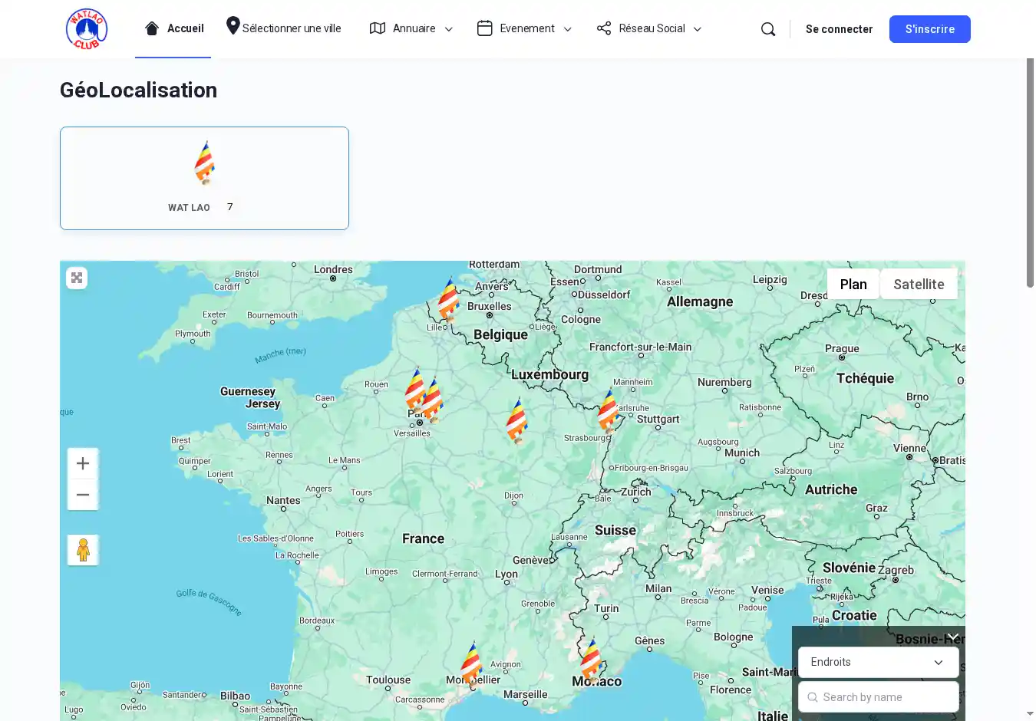Click the Wat Lao Club logo
1036x721 pixels.
pyautogui.click(x=87, y=29)
